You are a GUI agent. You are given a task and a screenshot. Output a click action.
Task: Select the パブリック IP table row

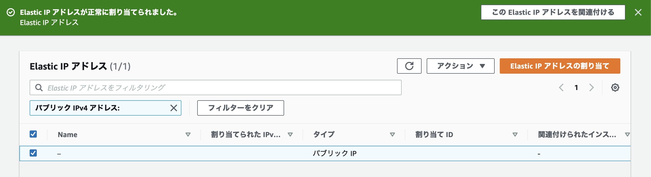click(325, 153)
